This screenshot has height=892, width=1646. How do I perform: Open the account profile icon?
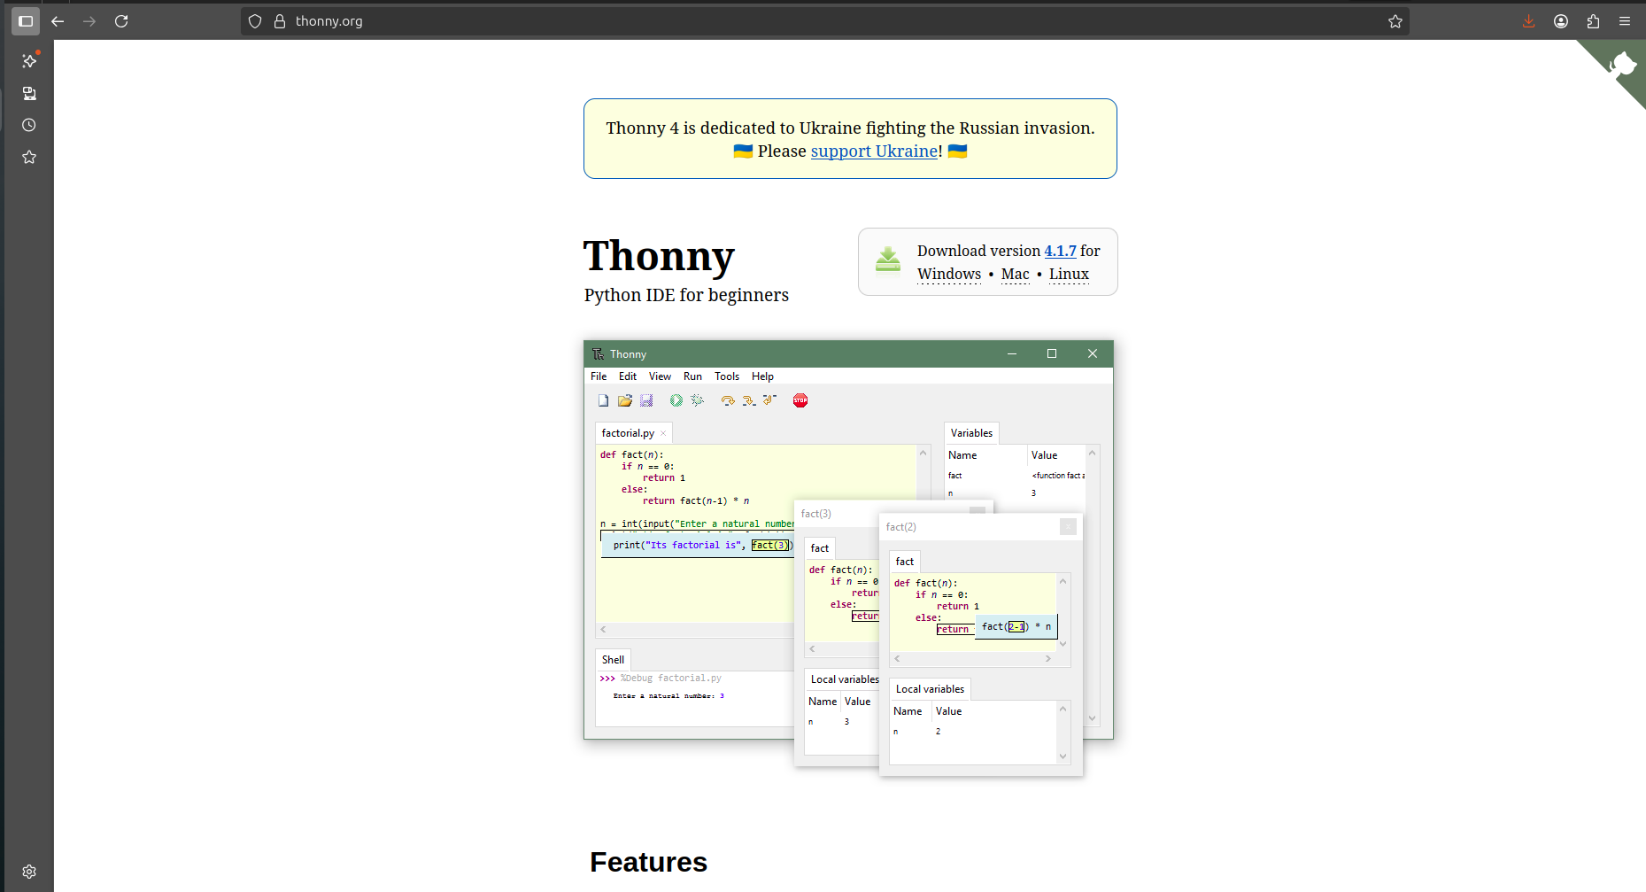pyautogui.click(x=1561, y=21)
